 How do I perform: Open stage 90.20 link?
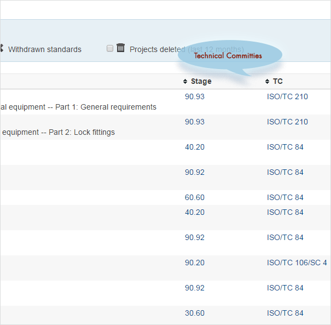pyautogui.click(x=195, y=263)
